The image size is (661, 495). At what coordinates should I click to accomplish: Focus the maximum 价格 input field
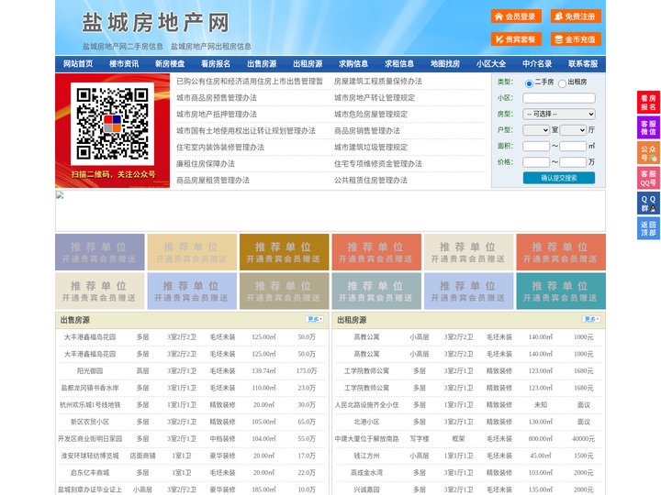coord(573,162)
